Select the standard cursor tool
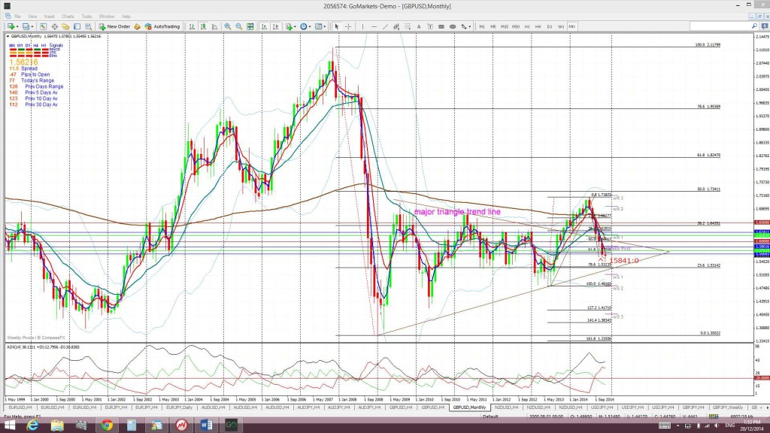The height and width of the screenshot is (433, 770). tap(336, 26)
